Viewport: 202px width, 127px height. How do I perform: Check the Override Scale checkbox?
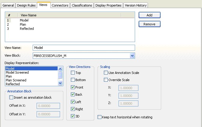(x=106, y=80)
